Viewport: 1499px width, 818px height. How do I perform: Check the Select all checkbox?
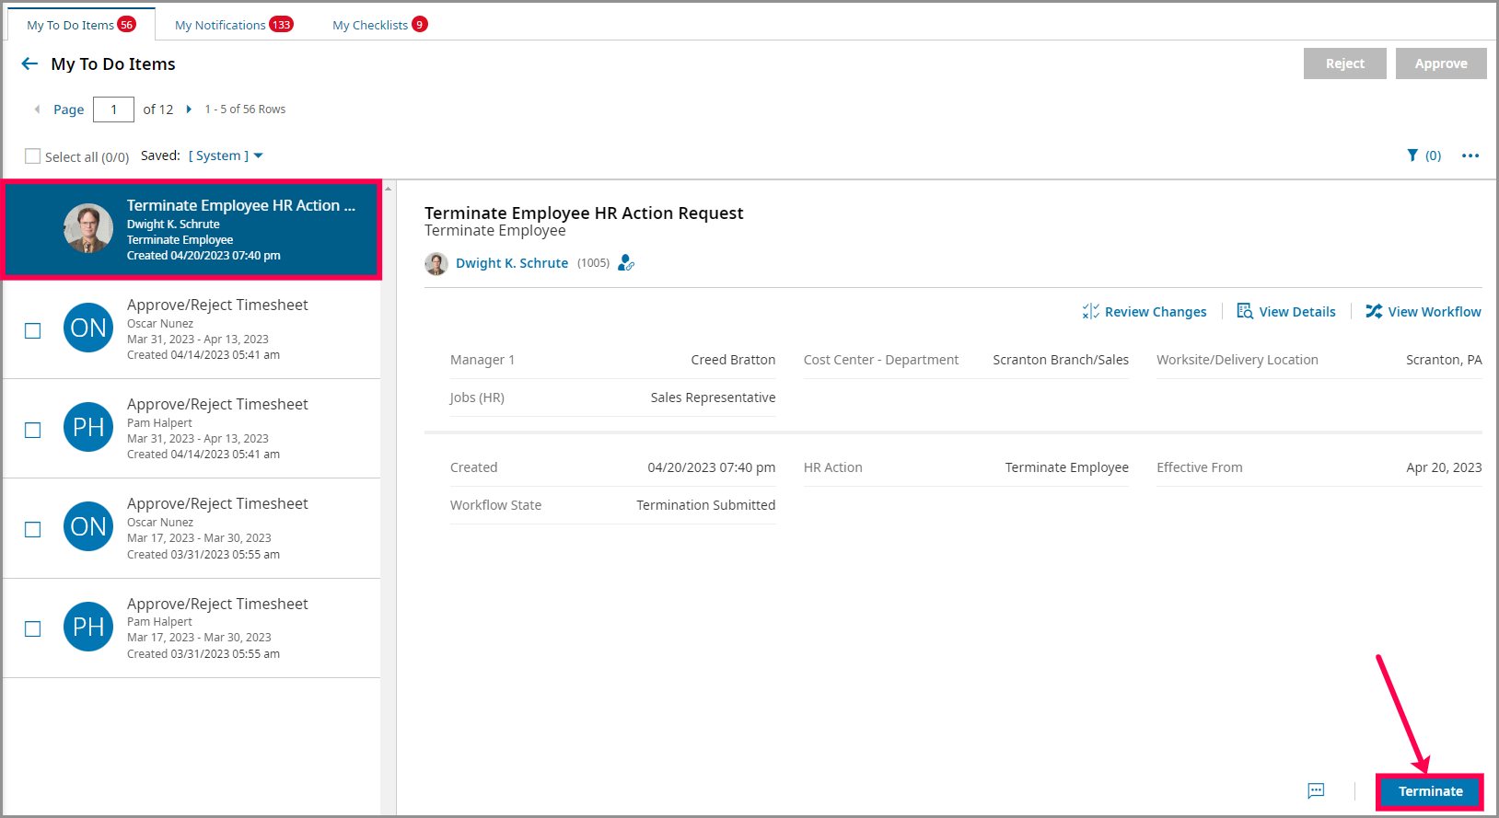point(33,156)
